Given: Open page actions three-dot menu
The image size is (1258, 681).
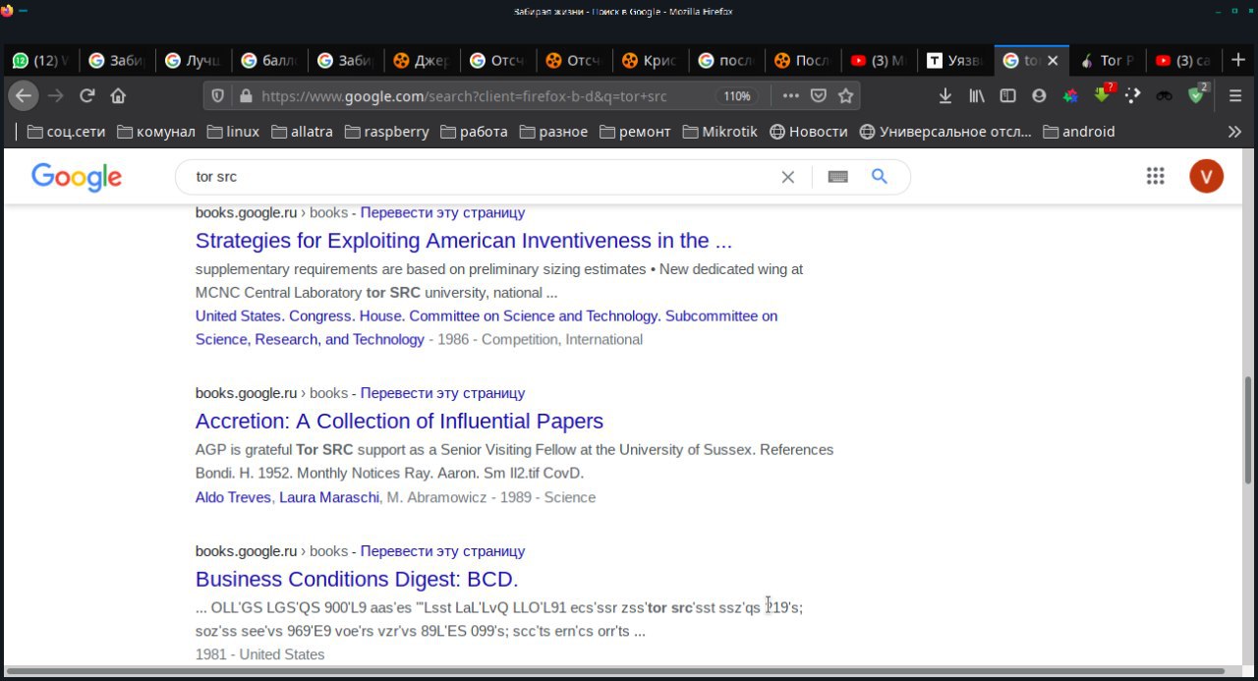Looking at the screenshot, I should click(x=790, y=95).
